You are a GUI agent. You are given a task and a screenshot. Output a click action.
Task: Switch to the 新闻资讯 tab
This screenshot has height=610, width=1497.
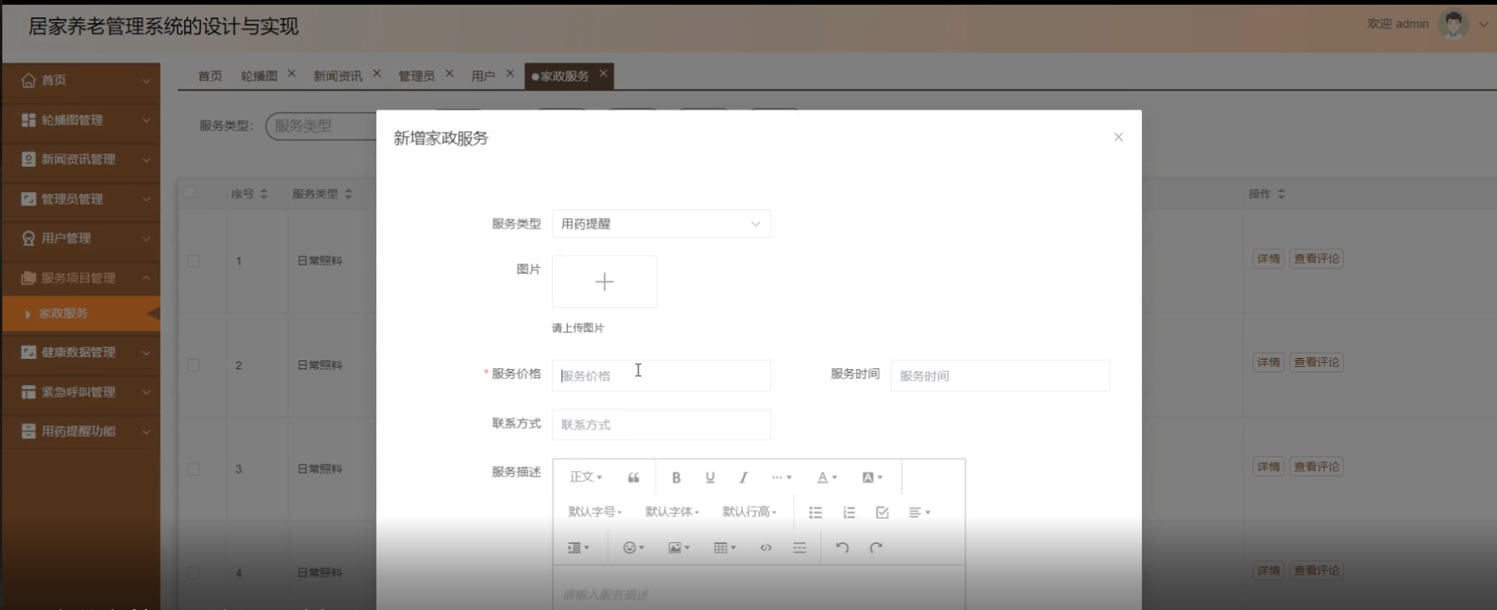coord(338,76)
